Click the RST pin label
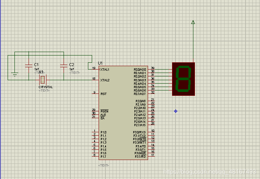The width and height of the screenshot is (260, 179). 104,94
